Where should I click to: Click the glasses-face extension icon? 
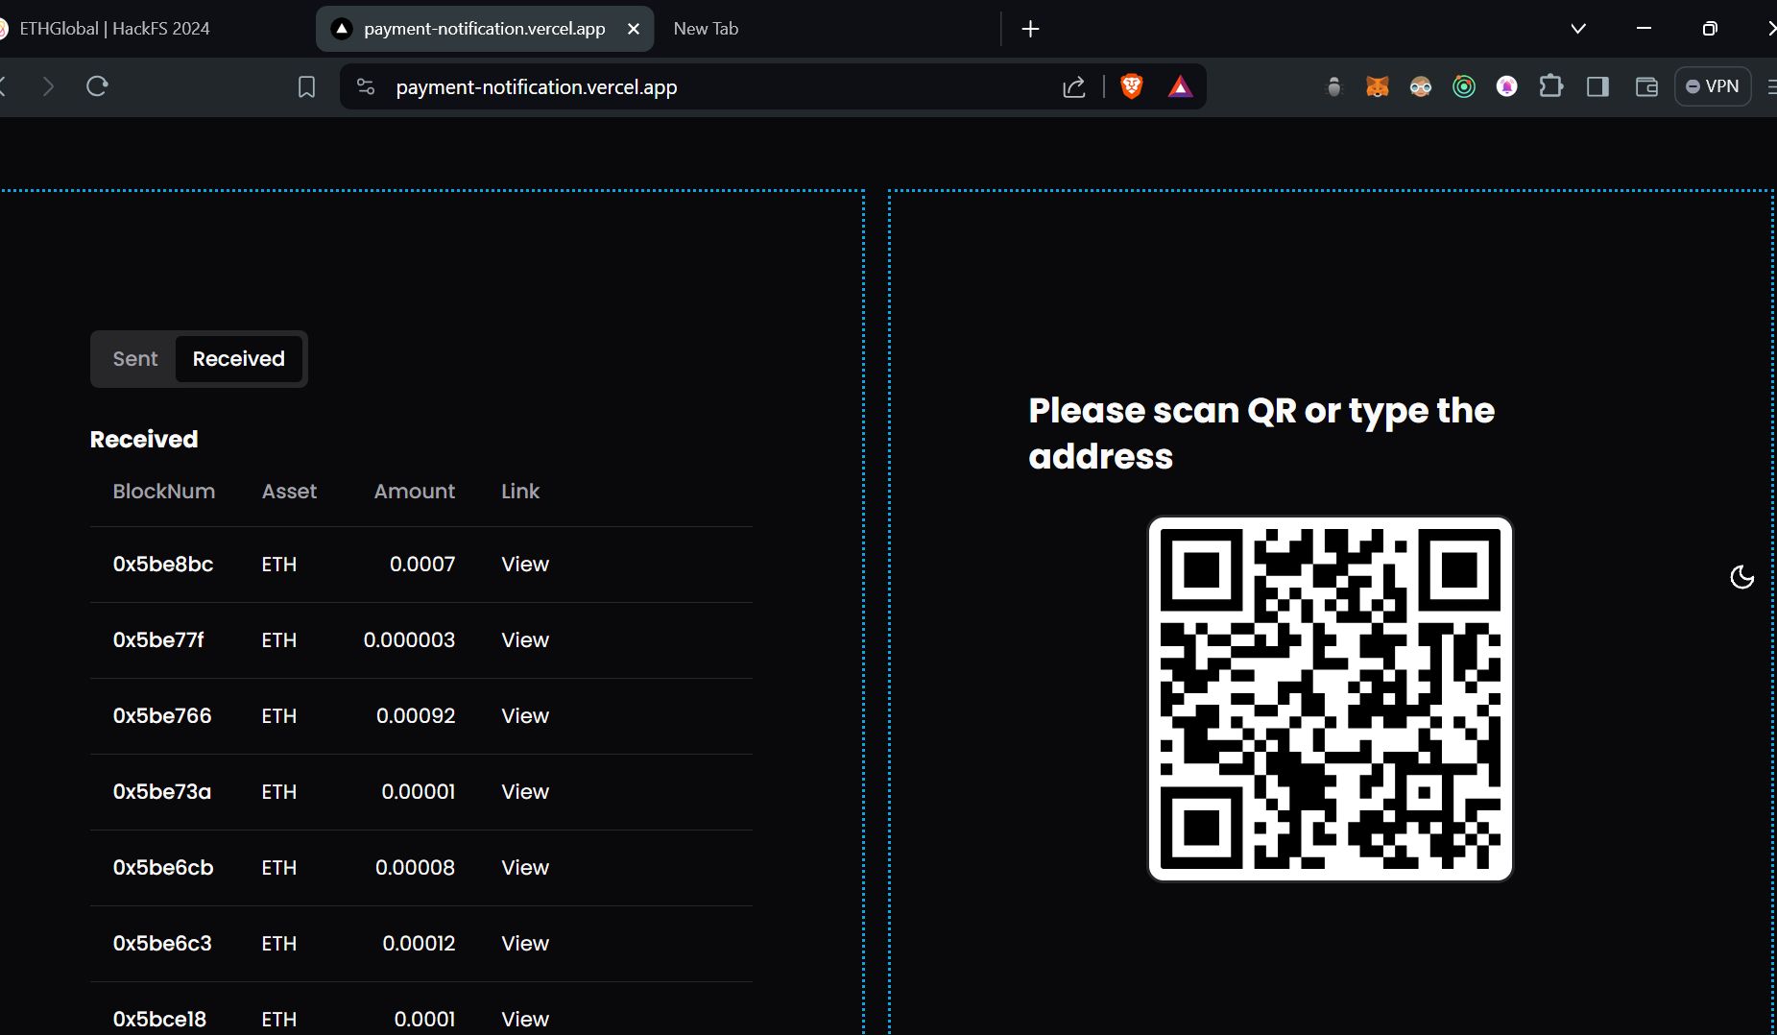(1421, 87)
